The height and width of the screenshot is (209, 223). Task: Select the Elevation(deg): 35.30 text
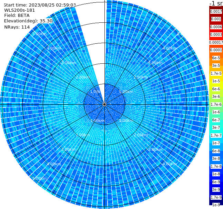tap(28, 21)
